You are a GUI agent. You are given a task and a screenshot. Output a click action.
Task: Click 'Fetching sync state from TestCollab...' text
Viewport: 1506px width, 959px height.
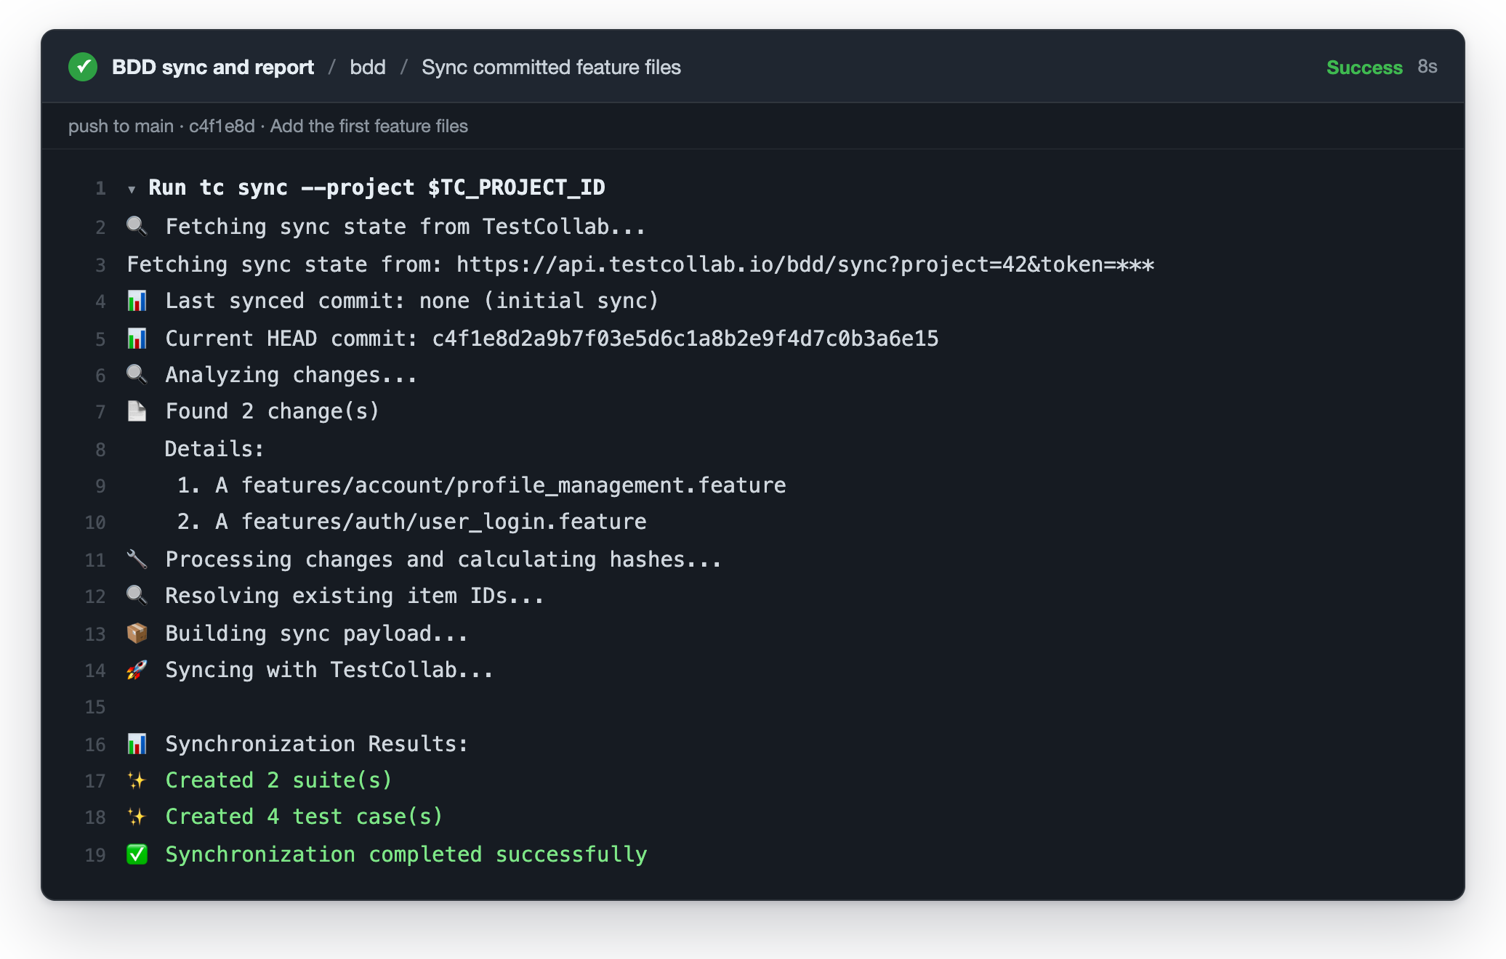coord(406,227)
